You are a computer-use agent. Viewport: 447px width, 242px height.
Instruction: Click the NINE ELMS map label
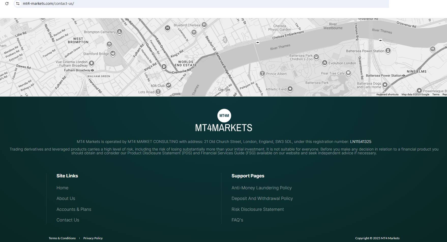(x=416, y=71)
